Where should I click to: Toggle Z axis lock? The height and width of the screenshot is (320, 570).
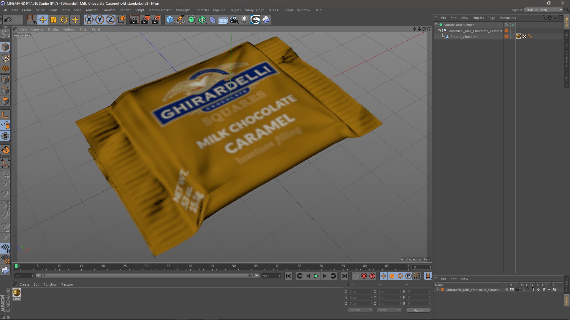click(110, 20)
